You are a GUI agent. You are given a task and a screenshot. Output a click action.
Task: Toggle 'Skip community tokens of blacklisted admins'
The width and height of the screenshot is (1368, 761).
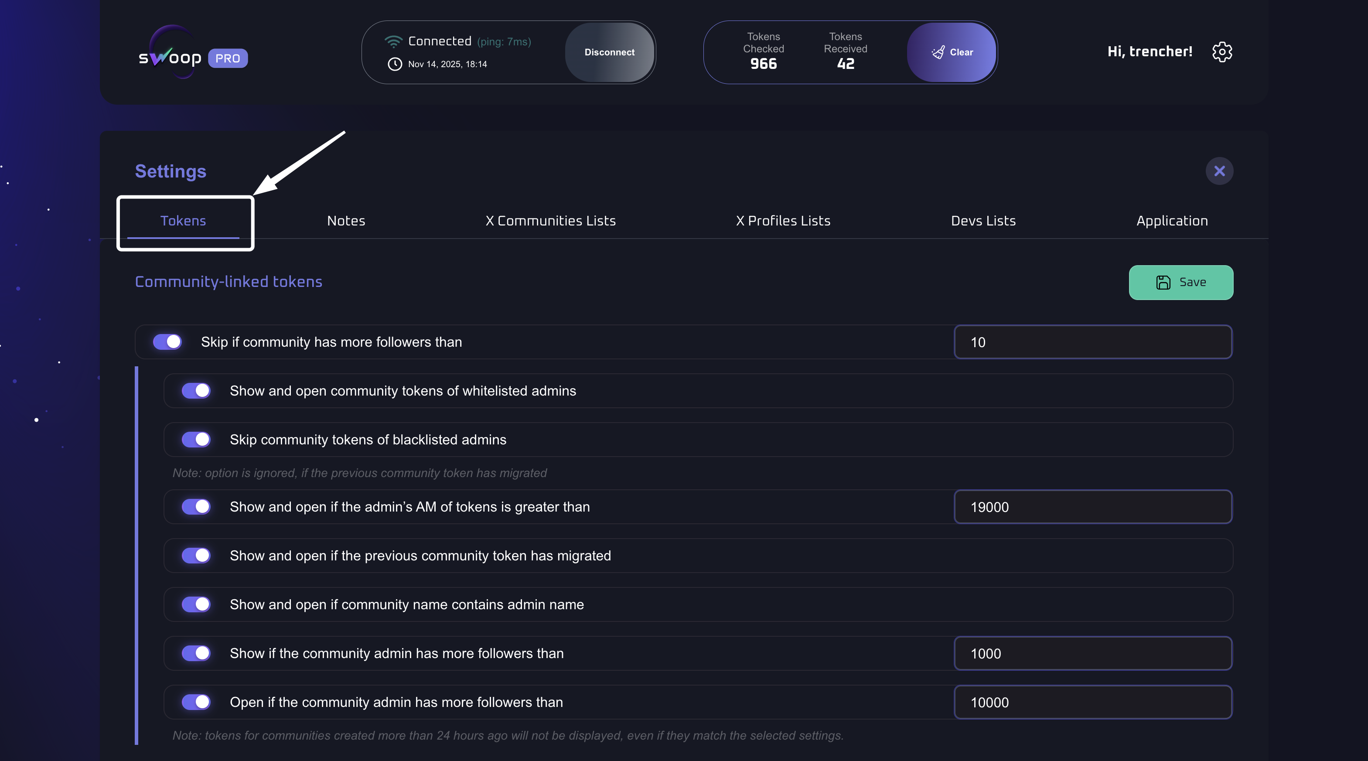[196, 440]
